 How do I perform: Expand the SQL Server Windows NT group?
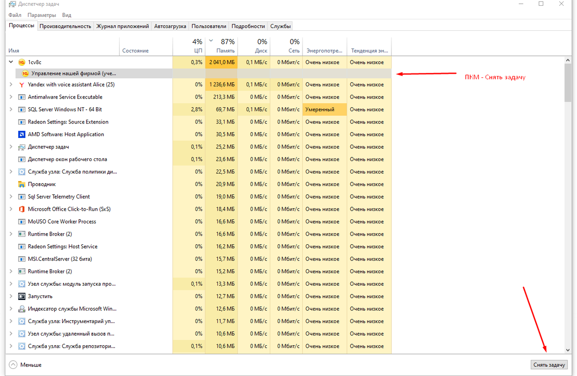11,110
